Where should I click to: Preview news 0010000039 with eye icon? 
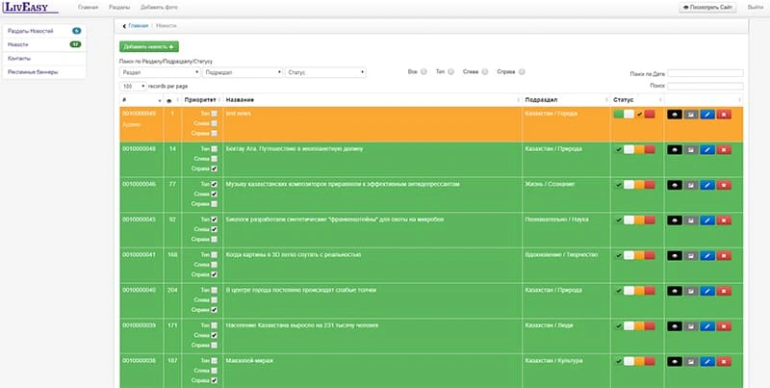tap(675, 326)
